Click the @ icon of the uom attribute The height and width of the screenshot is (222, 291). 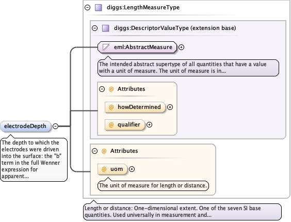tap(104, 169)
